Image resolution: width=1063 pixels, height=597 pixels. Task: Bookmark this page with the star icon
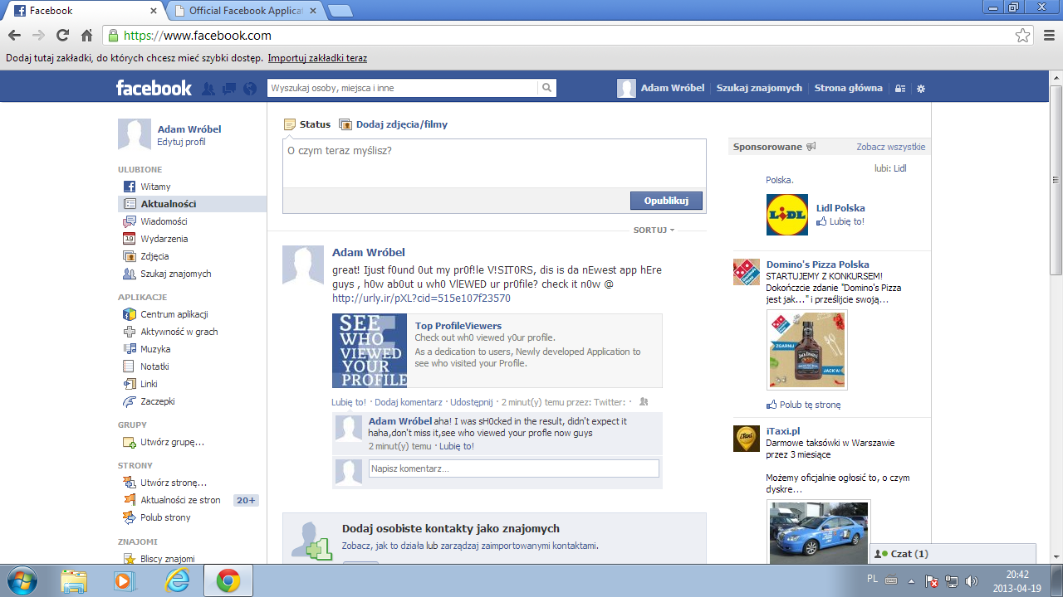(x=1023, y=36)
